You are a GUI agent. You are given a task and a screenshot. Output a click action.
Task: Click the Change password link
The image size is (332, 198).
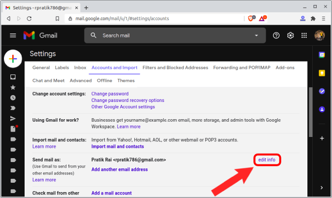point(110,94)
